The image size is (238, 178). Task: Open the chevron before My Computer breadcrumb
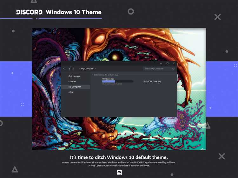click(79, 69)
